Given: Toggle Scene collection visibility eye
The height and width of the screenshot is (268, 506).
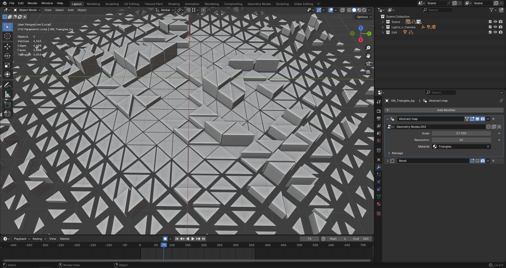Looking at the screenshot, I should [x=495, y=22].
